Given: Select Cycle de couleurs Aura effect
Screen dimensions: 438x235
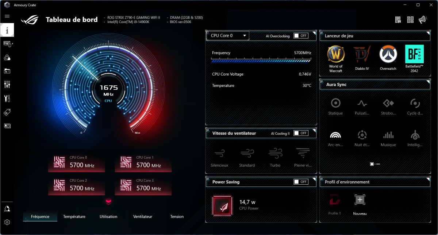Looking at the screenshot, I should tap(415, 107).
